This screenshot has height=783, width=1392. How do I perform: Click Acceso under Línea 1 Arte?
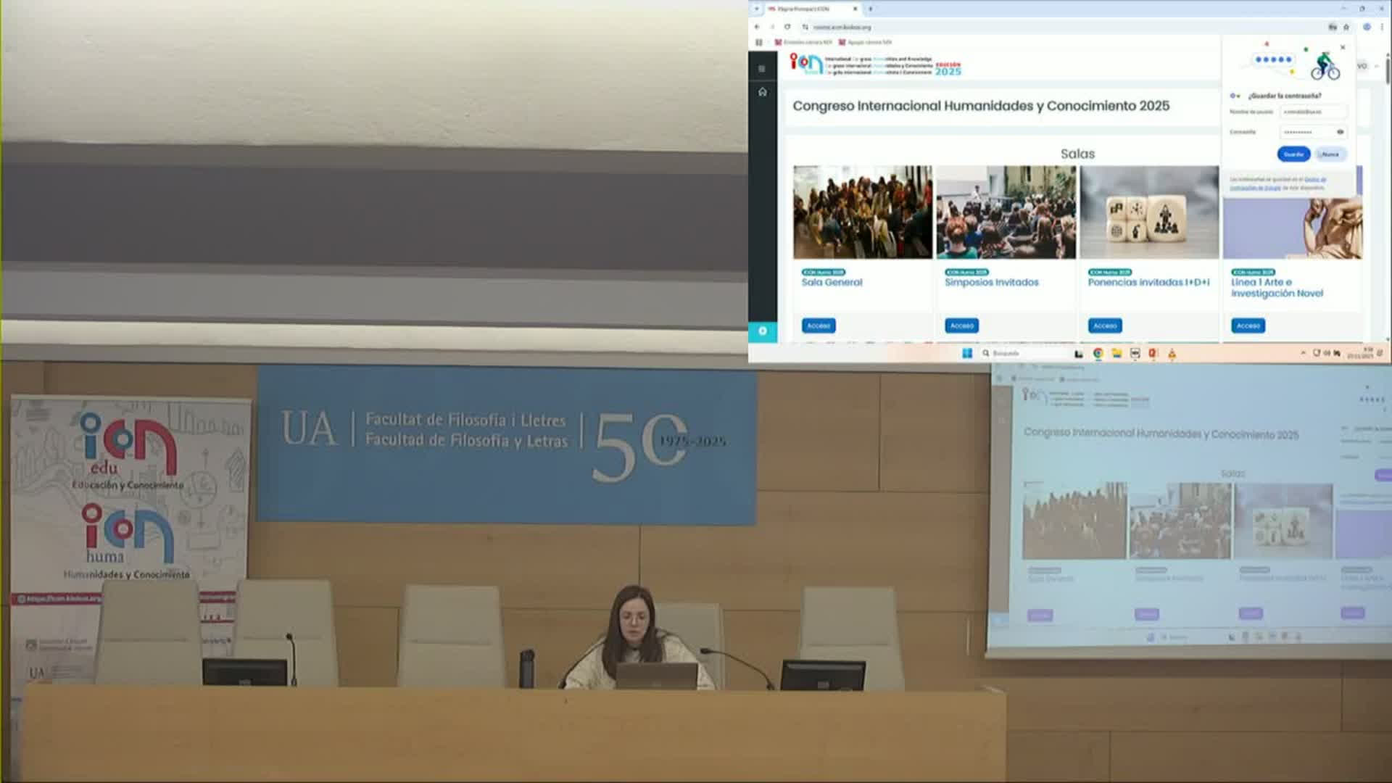pos(1248,326)
